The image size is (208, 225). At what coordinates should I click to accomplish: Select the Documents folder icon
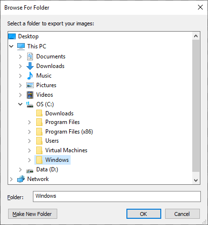click(30, 56)
